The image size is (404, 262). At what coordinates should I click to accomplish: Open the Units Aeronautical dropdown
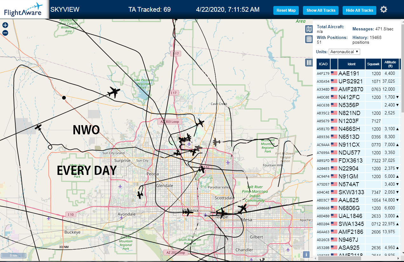coord(344,52)
